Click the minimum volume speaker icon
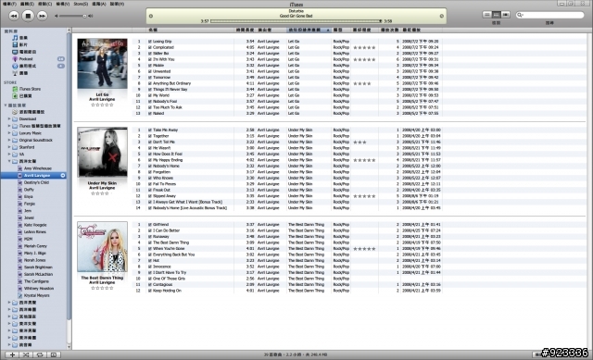Screen dimensions: 593x360 tap(57, 16)
